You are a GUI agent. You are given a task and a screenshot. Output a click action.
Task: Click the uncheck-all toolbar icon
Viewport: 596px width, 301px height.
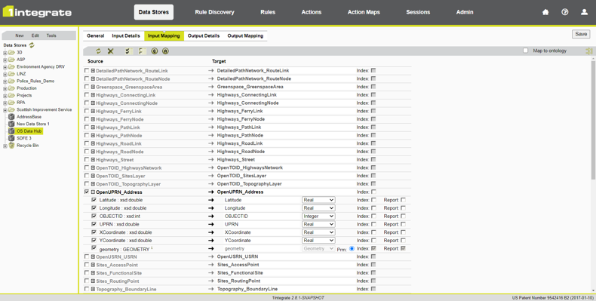point(141,51)
